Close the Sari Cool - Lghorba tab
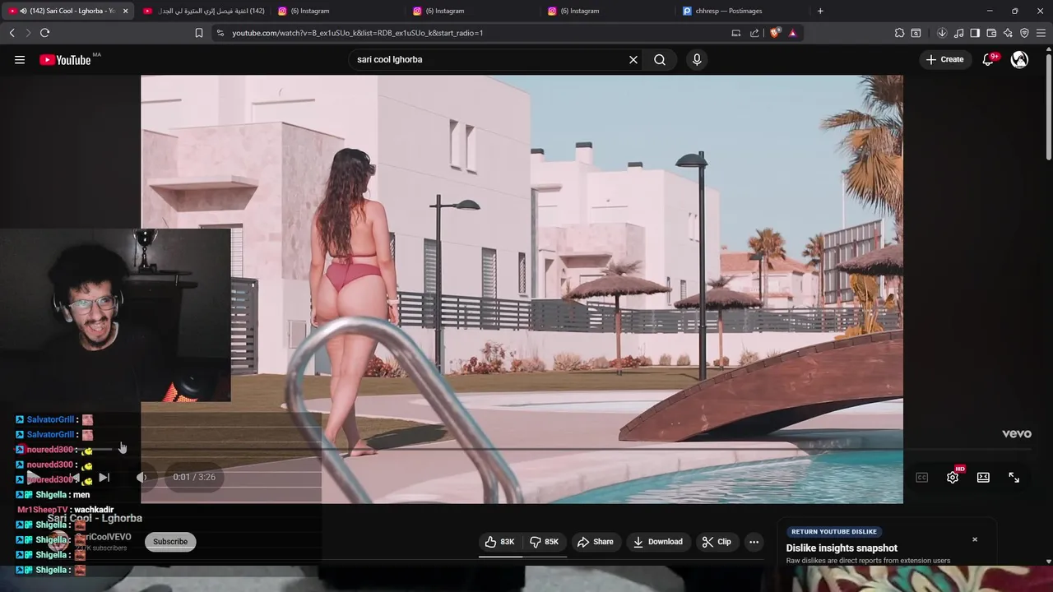 click(x=125, y=11)
